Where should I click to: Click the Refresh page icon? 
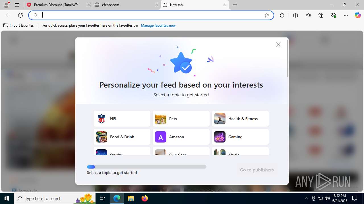pyautogui.click(x=20, y=15)
